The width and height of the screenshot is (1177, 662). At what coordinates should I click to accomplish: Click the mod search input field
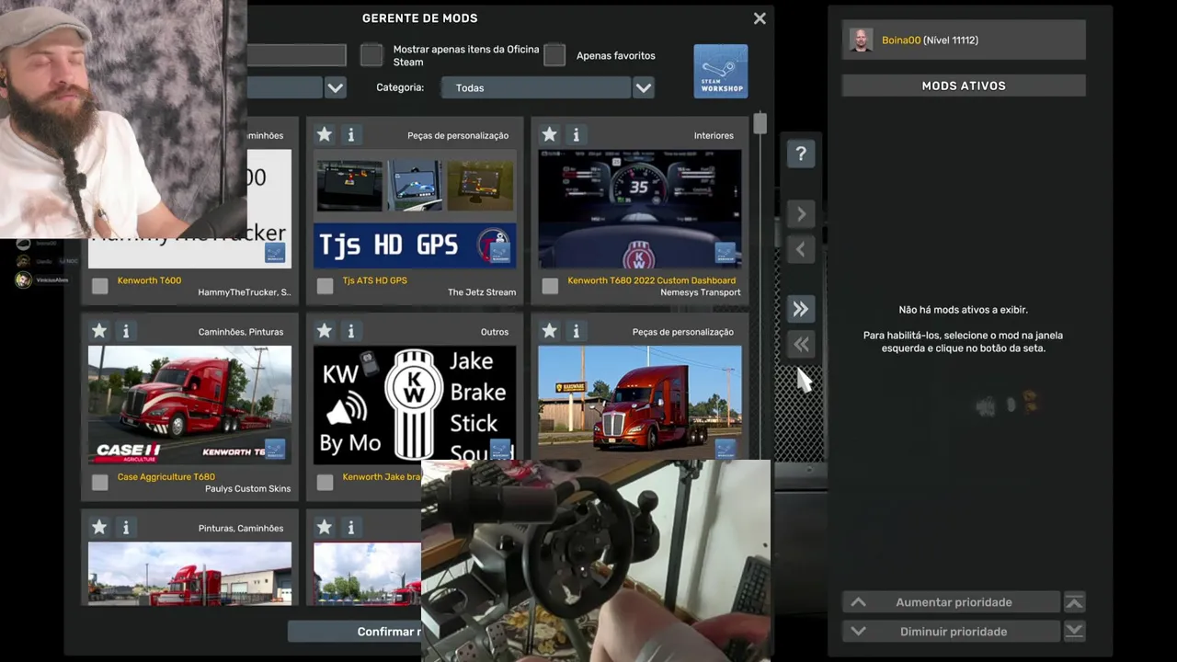click(x=296, y=55)
